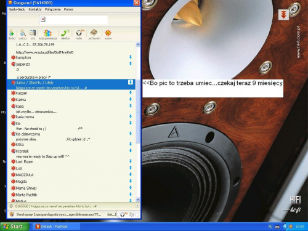308x231 pixels.
Task: Expand the blue arrow for hampton
Action: pos(131,57)
